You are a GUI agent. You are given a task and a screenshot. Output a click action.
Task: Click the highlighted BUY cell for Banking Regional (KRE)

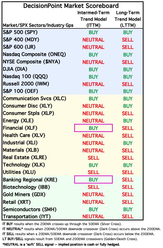pyautogui.click(x=93, y=180)
